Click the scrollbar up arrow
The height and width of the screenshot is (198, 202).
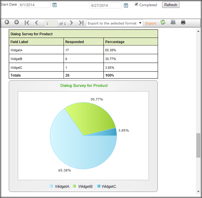pos(198,31)
